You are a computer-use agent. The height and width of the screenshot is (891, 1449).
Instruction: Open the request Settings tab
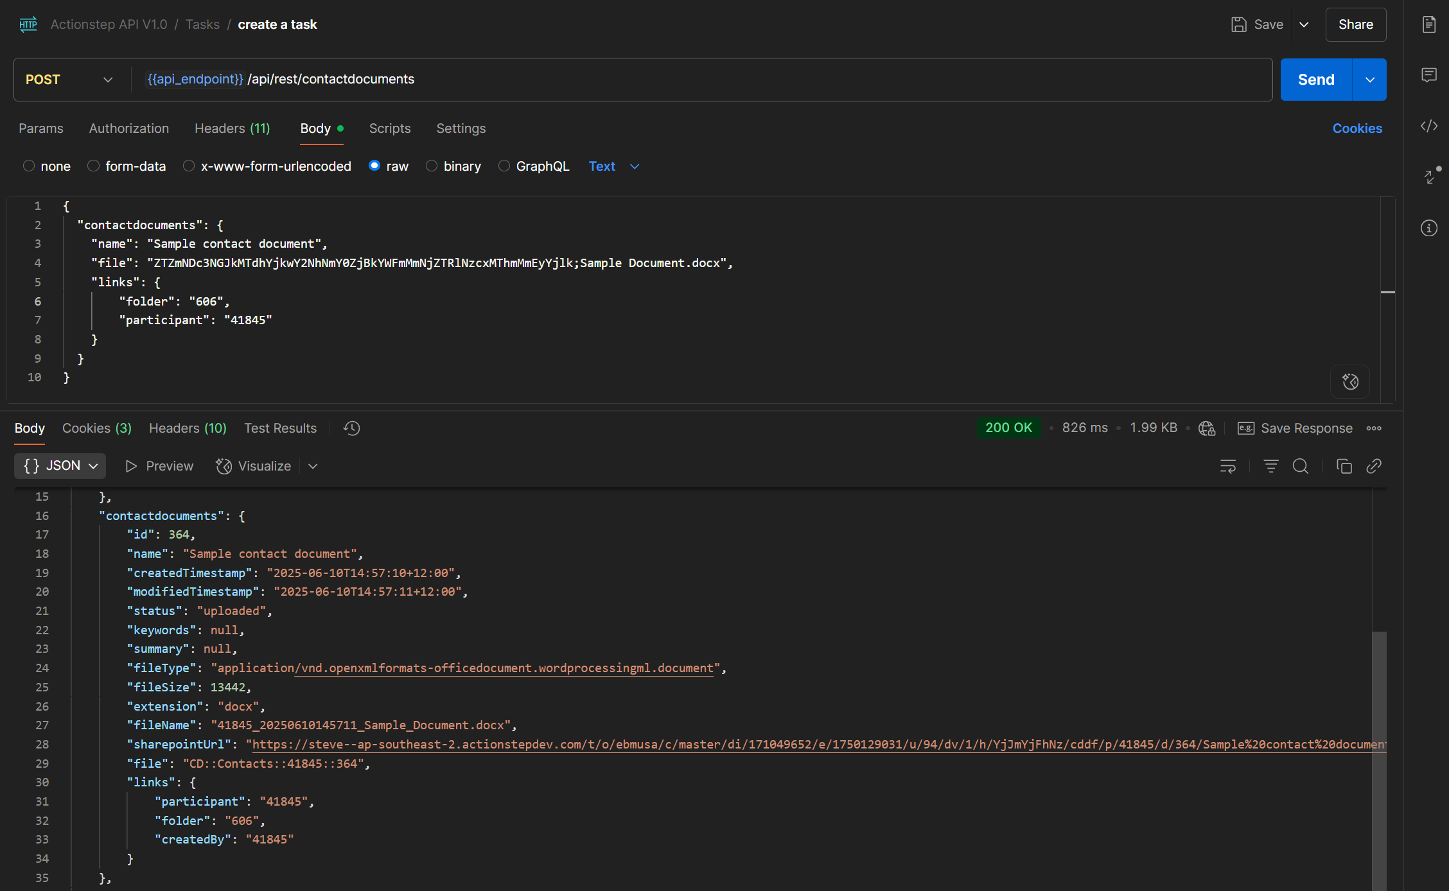pos(461,128)
